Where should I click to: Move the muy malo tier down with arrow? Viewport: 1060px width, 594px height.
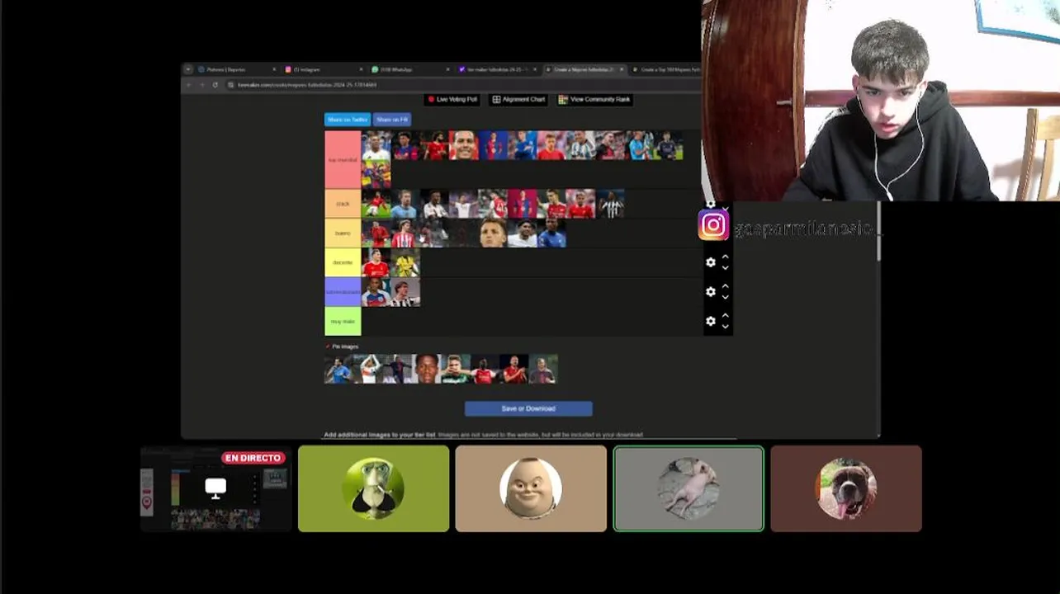pyautogui.click(x=725, y=326)
